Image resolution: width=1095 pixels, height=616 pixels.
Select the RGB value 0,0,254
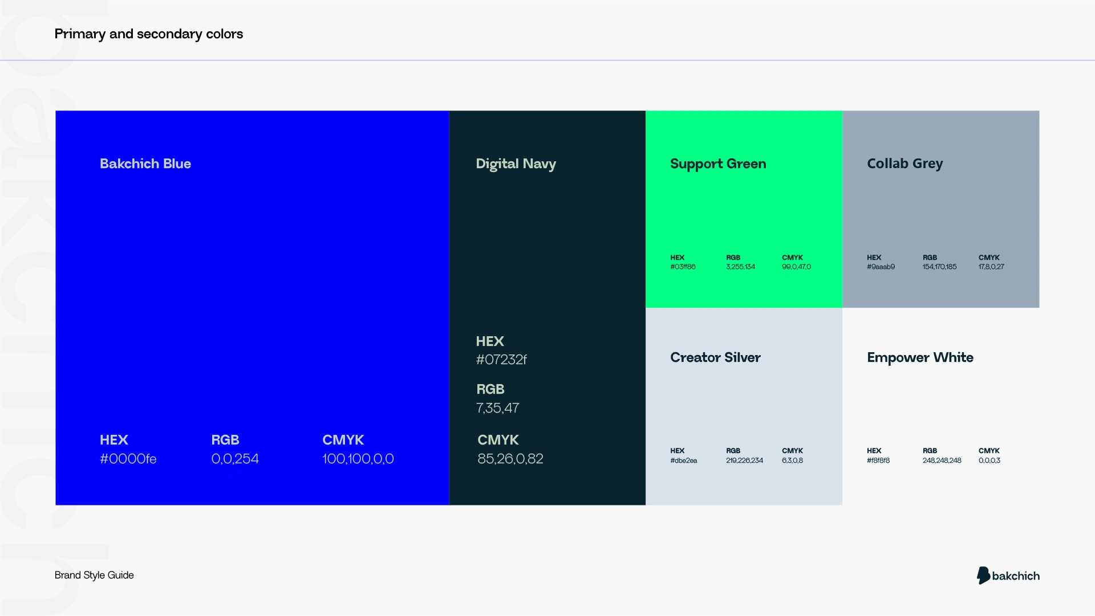tap(235, 459)
